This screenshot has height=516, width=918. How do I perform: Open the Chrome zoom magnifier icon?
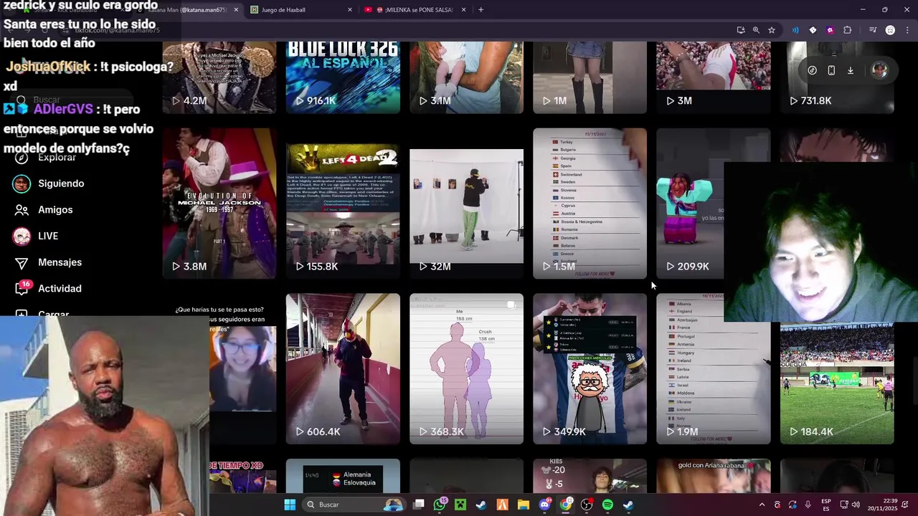[756, 30]
